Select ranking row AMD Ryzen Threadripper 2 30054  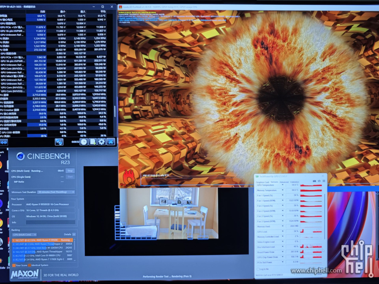(x=42, y=244)
